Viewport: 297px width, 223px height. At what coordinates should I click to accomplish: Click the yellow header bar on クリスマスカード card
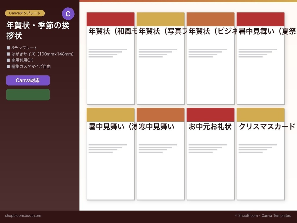pyautogui.click(x=260, y=114)
